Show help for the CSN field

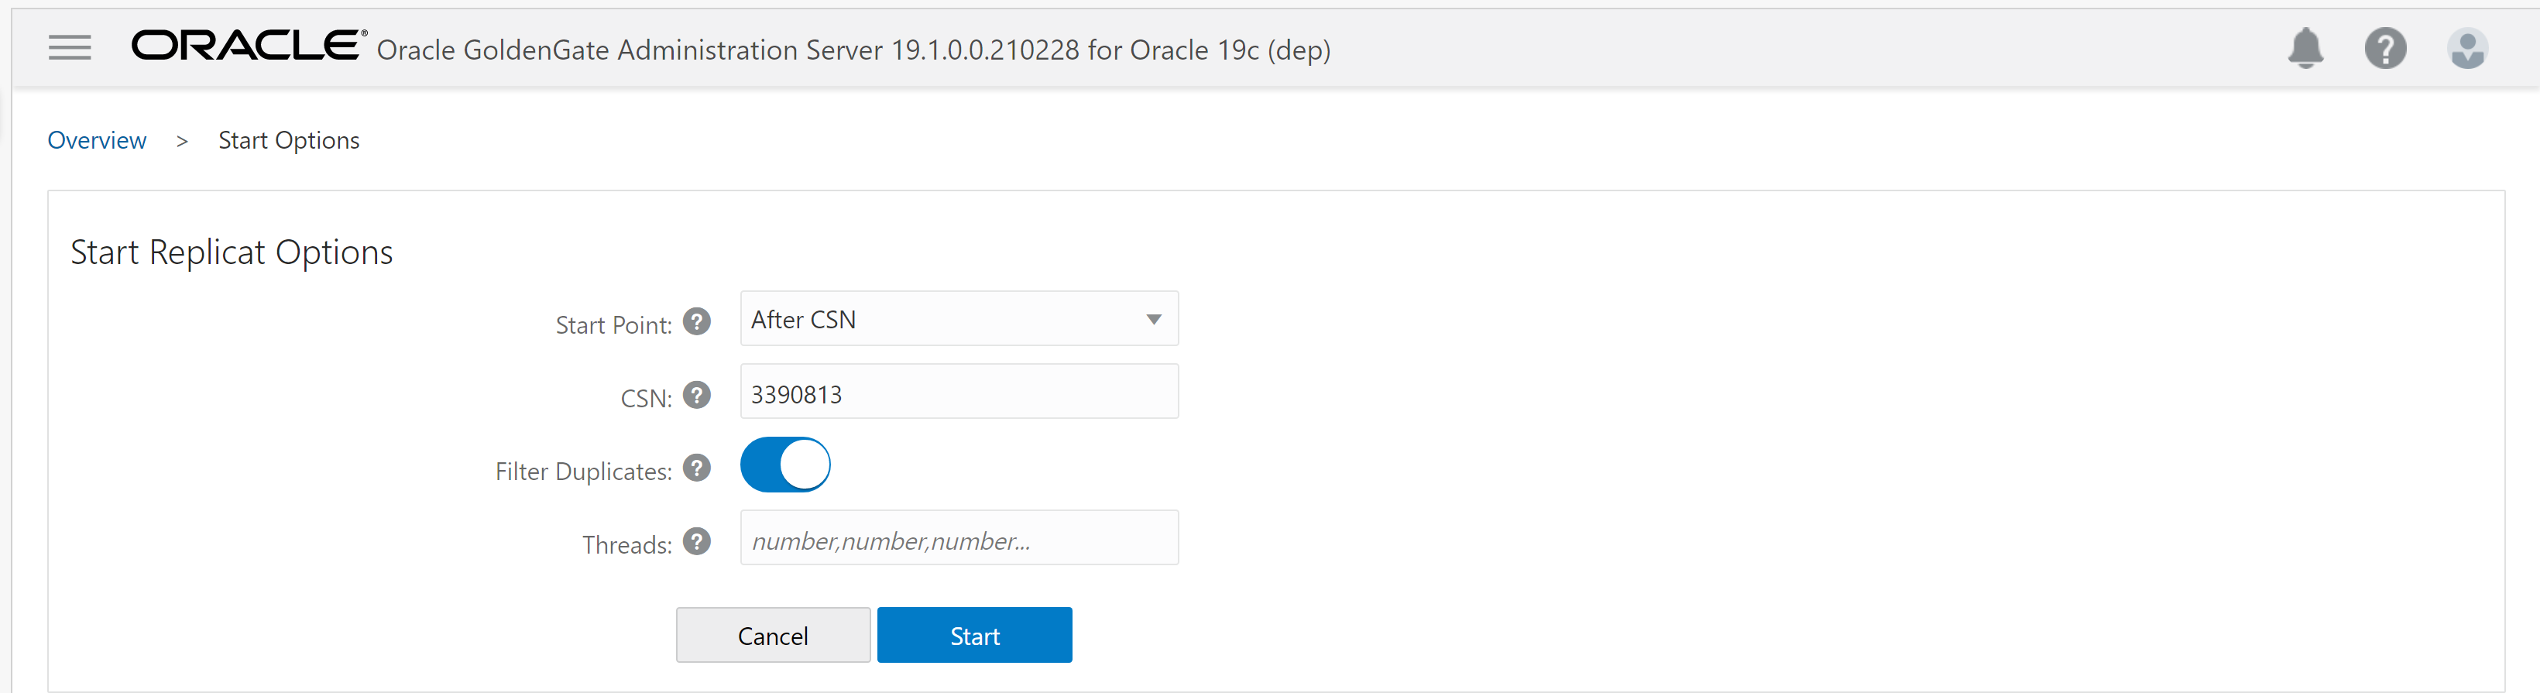tap(697, 396)
